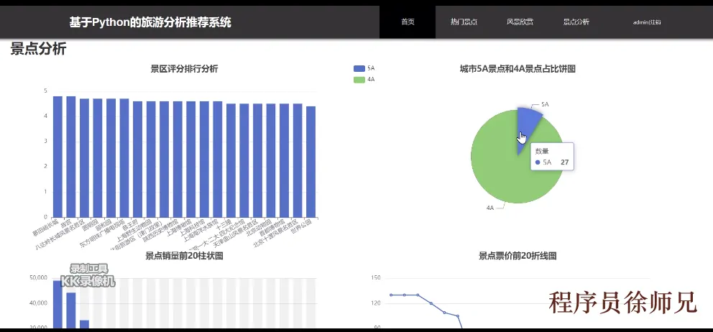Click the green 4A legend color box
Viewport: 713px width, 332px height.
pos(359,80)
